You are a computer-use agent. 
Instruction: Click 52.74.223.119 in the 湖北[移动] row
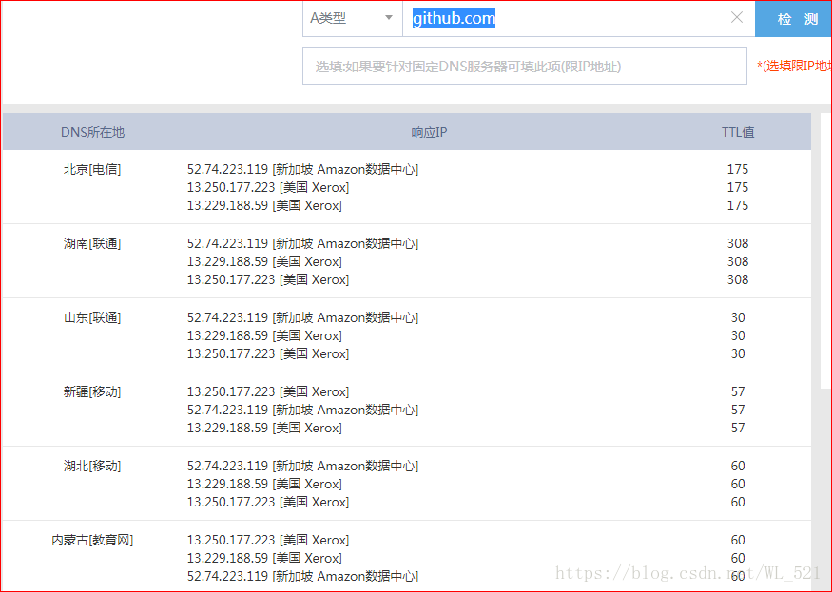click(x=227, y=466)
